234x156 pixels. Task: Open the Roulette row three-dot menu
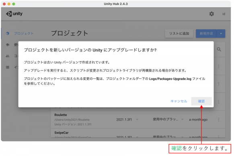click(219, 119)
